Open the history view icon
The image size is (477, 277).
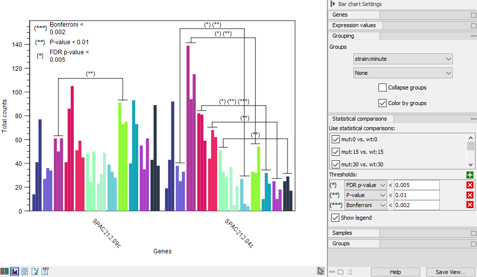tap(25, 271)
